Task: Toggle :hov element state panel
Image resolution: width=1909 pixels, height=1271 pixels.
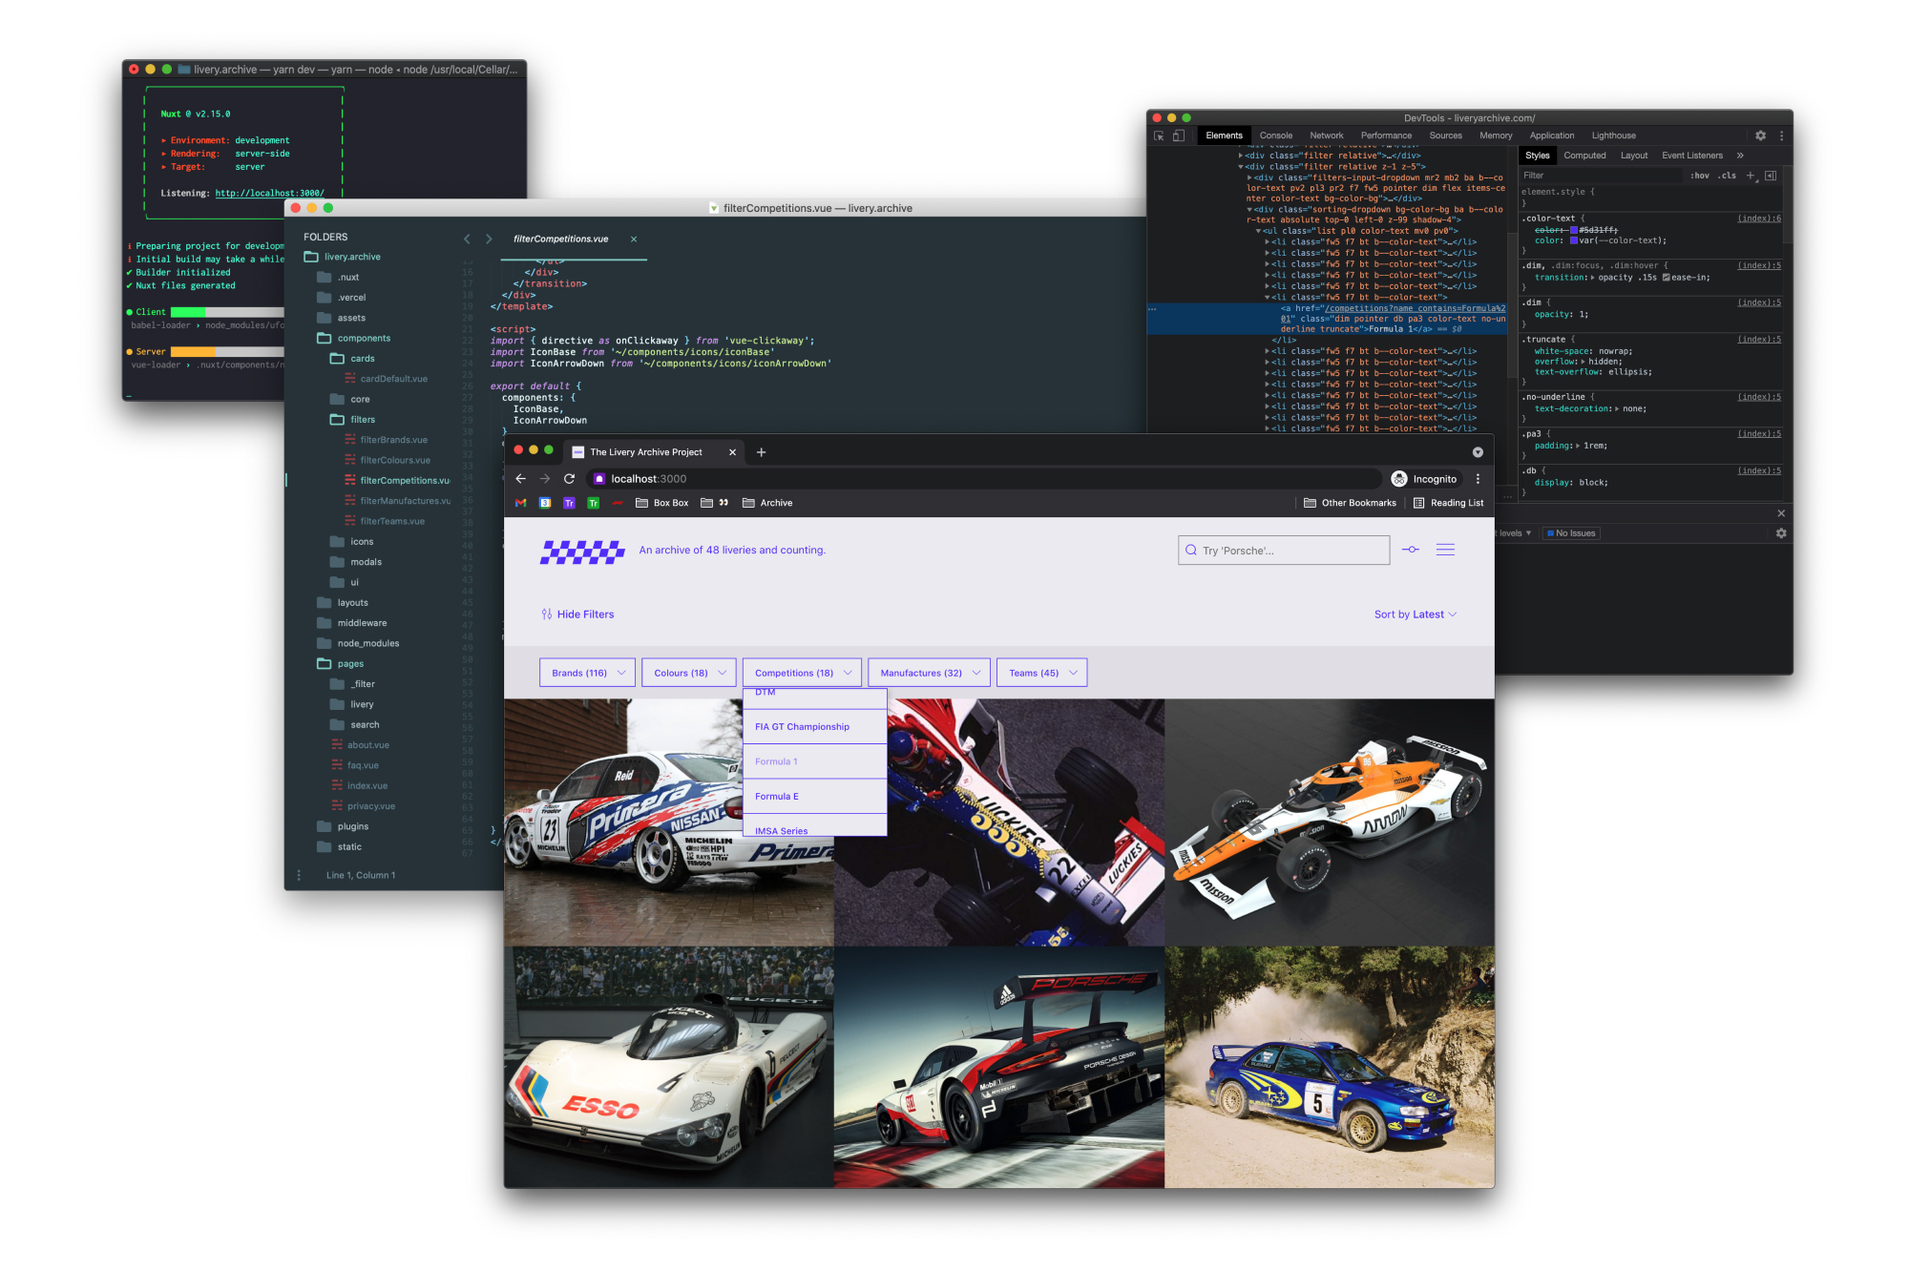Action: coord(1700,176)
